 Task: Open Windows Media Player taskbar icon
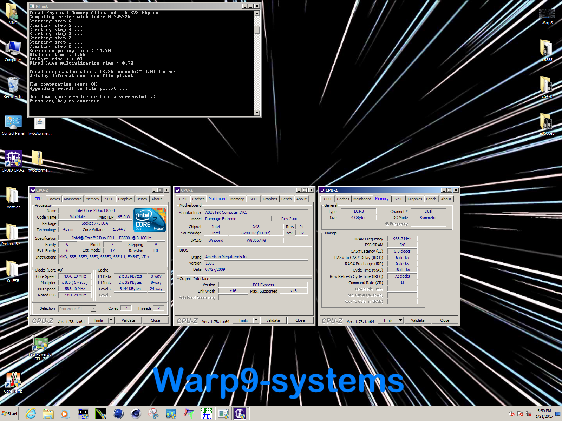point(65,414)
